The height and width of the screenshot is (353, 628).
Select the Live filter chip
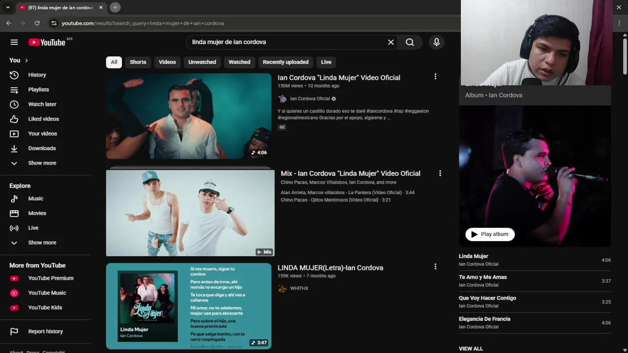point(326,62)
